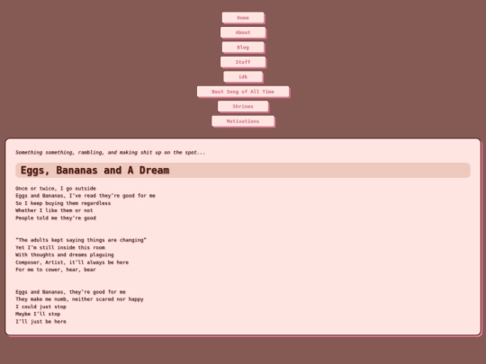Click the line 'So I keep buying them regardless'
The width and height of the screenshot is (486, 364).
point(63,203)
